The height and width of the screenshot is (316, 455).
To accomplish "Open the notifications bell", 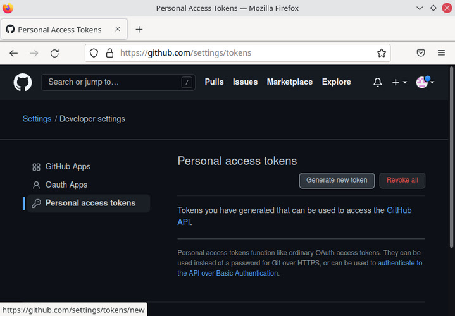I will [378, 82].
